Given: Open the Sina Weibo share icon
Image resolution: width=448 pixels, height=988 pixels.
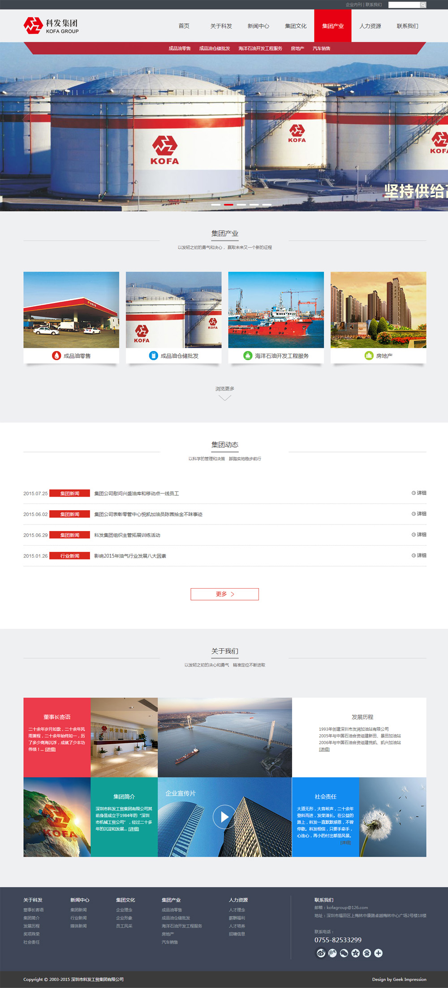Looking at the screenshot, I should click(x=321, y=953).
